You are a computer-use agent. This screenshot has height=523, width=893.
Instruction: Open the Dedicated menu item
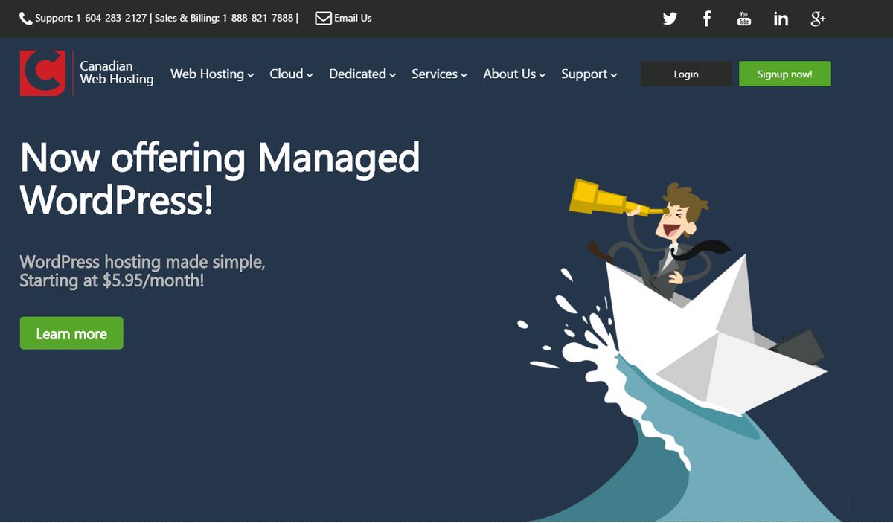click(362, 74)
